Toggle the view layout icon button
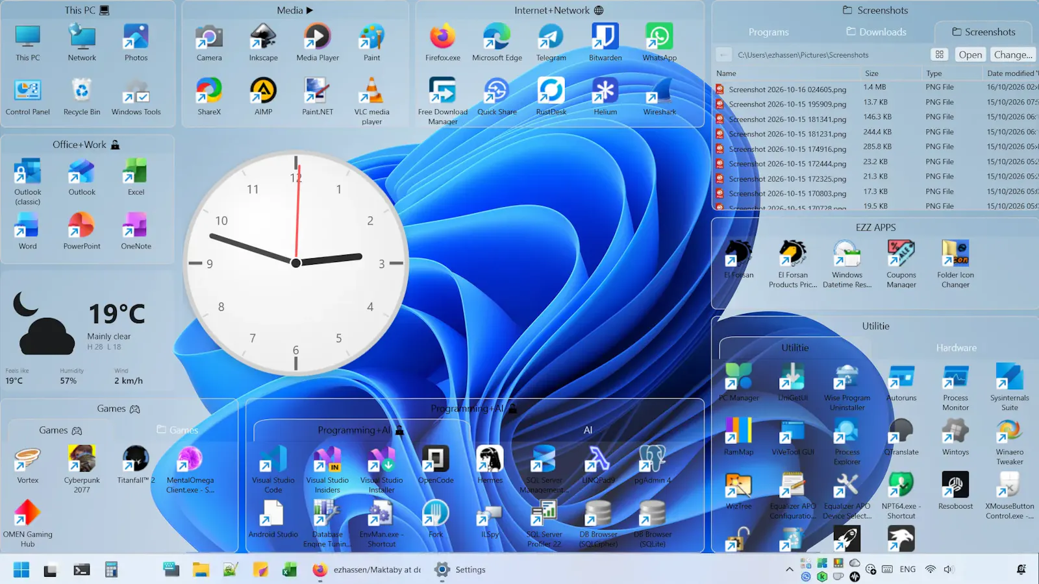 click(939, 55)
